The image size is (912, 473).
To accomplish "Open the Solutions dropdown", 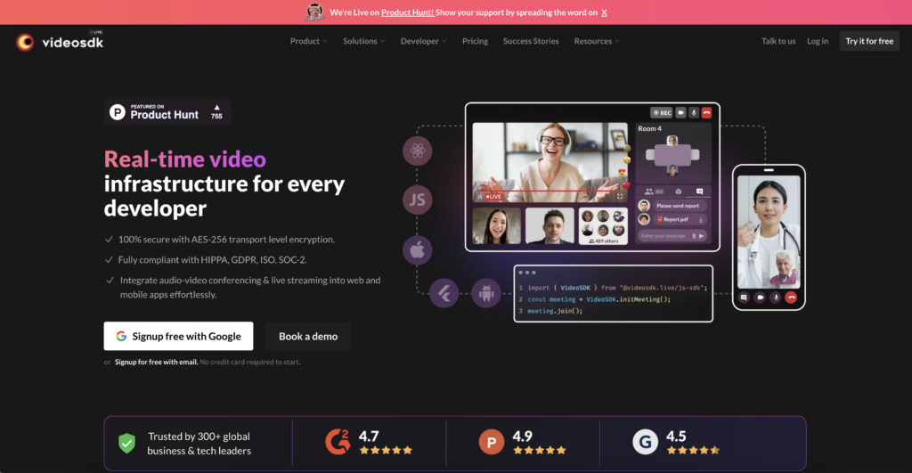I will 363,41.
